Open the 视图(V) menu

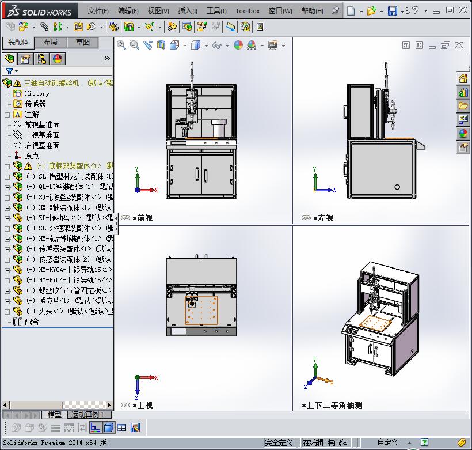pos(158,11)
